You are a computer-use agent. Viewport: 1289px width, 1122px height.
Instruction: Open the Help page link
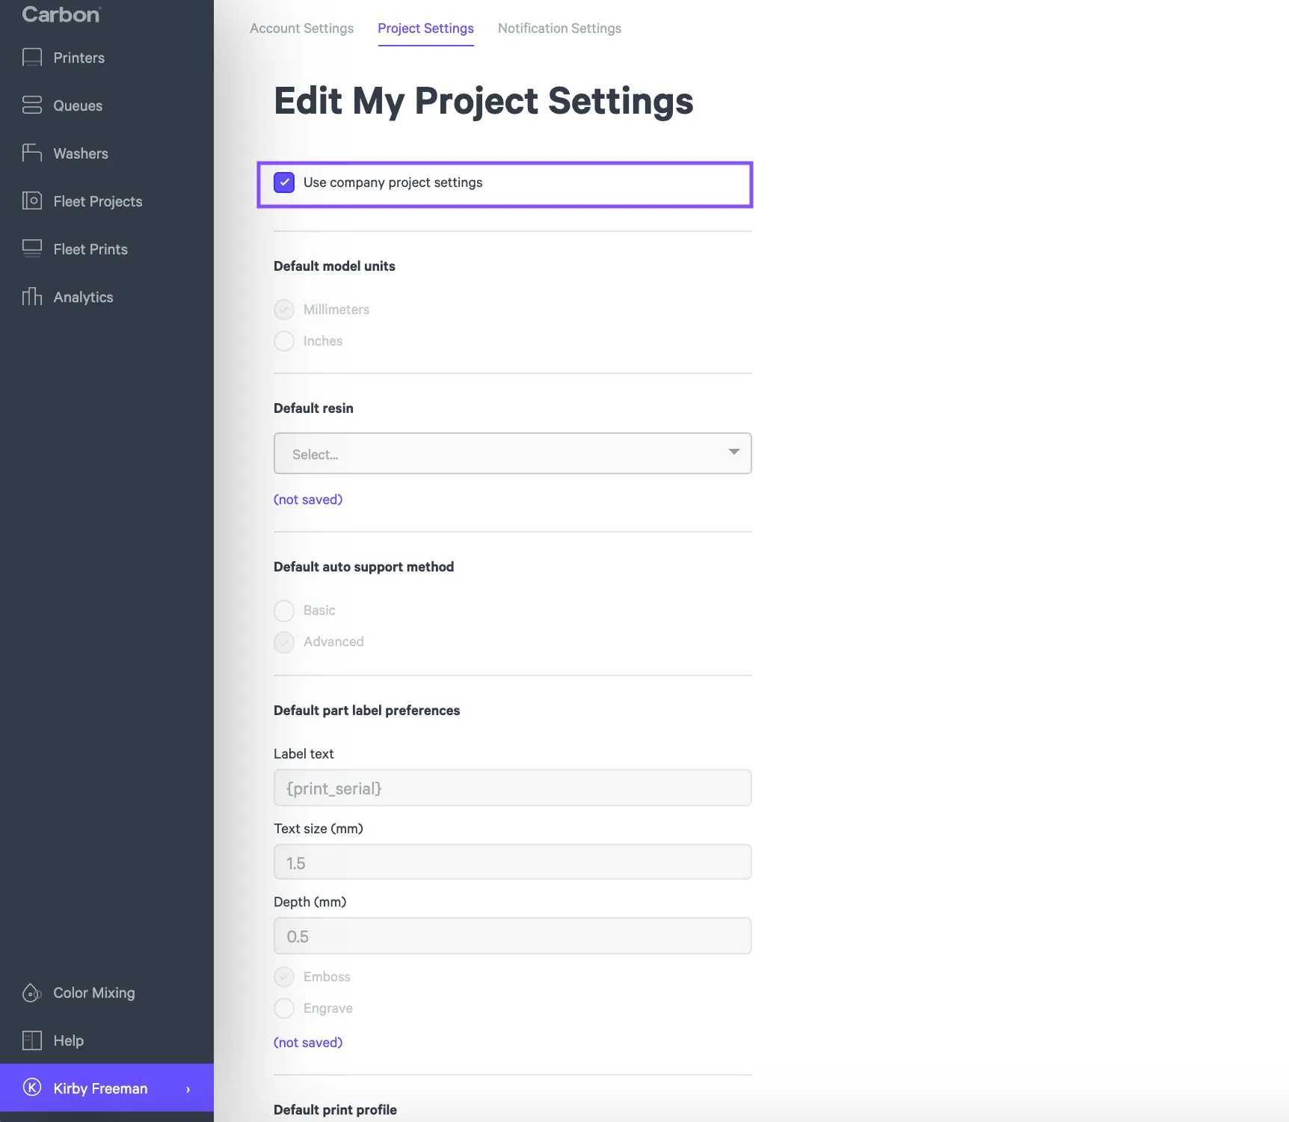click(x=69, y=1040)
